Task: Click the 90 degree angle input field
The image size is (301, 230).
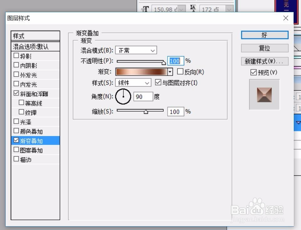Action: (143, 97)
